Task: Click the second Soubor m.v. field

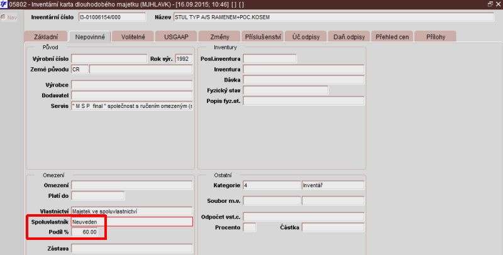Action: [x=333, y=201]
